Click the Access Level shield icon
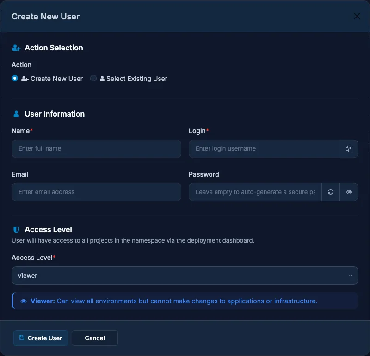 pos(16,229)
